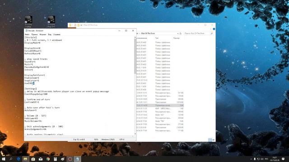Expand the Explorer ribbon chevron
Screen dimensions: 289x162
(x=211, y=29)
